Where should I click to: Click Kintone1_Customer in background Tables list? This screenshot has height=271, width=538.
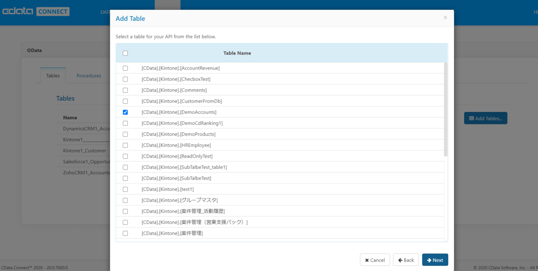(x=85, y=151)
